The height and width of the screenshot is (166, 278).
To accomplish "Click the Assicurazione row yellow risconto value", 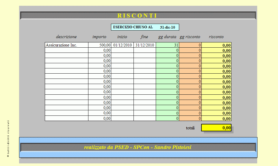I will (216, 45).
